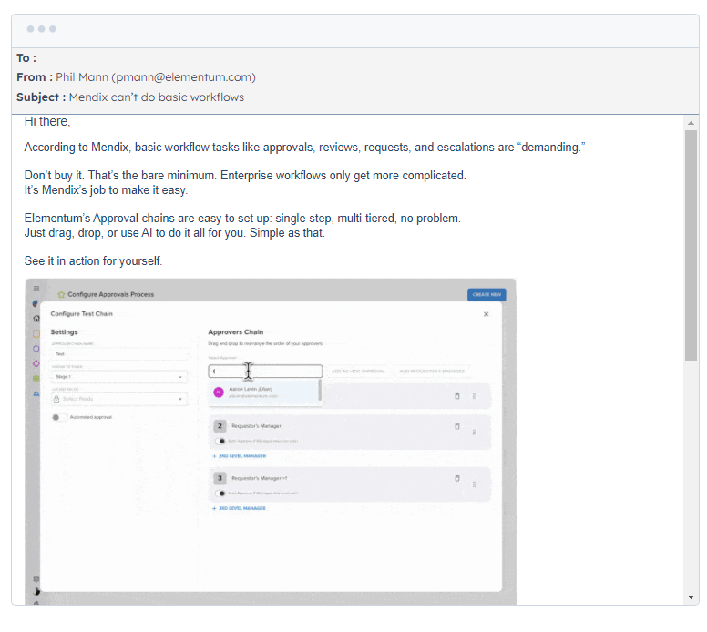Click the lock icon in Select Fields
This screenshot has width=707, height=632.
56,399
